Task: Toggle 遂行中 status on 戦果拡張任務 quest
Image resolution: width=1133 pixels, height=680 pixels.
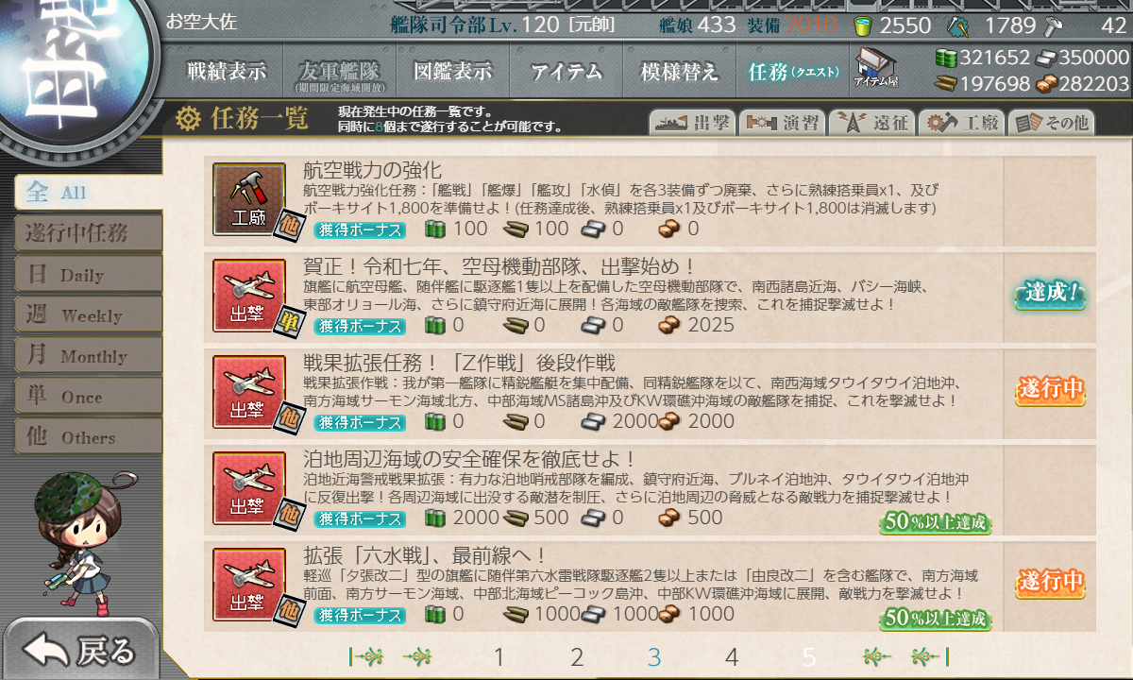Action: (1050, 390)
